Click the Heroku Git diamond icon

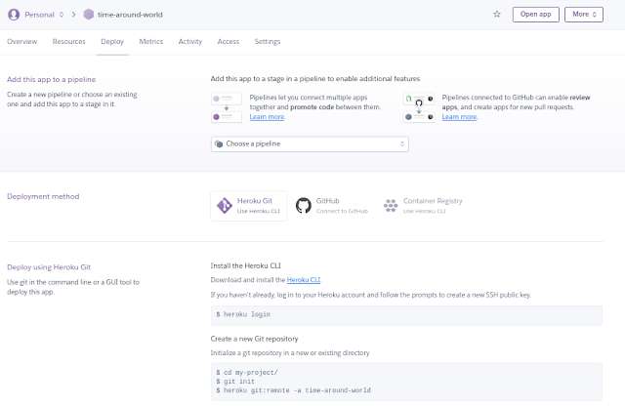click(x=225, y=206)
